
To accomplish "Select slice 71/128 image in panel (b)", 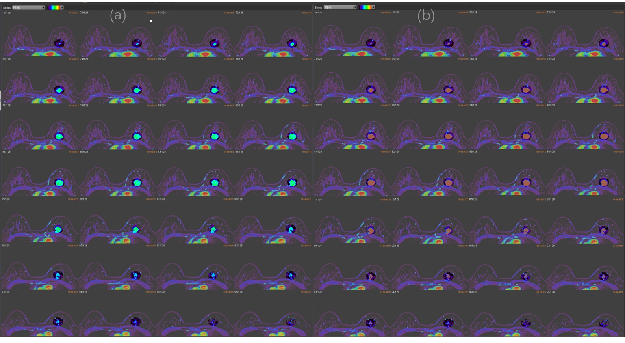I will click(507, 39).
